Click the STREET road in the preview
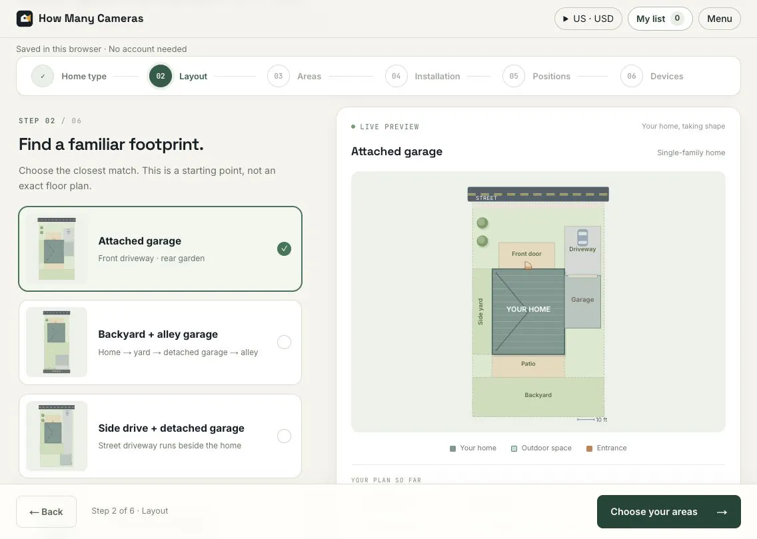Screen dimensions: 757x539 538,195
